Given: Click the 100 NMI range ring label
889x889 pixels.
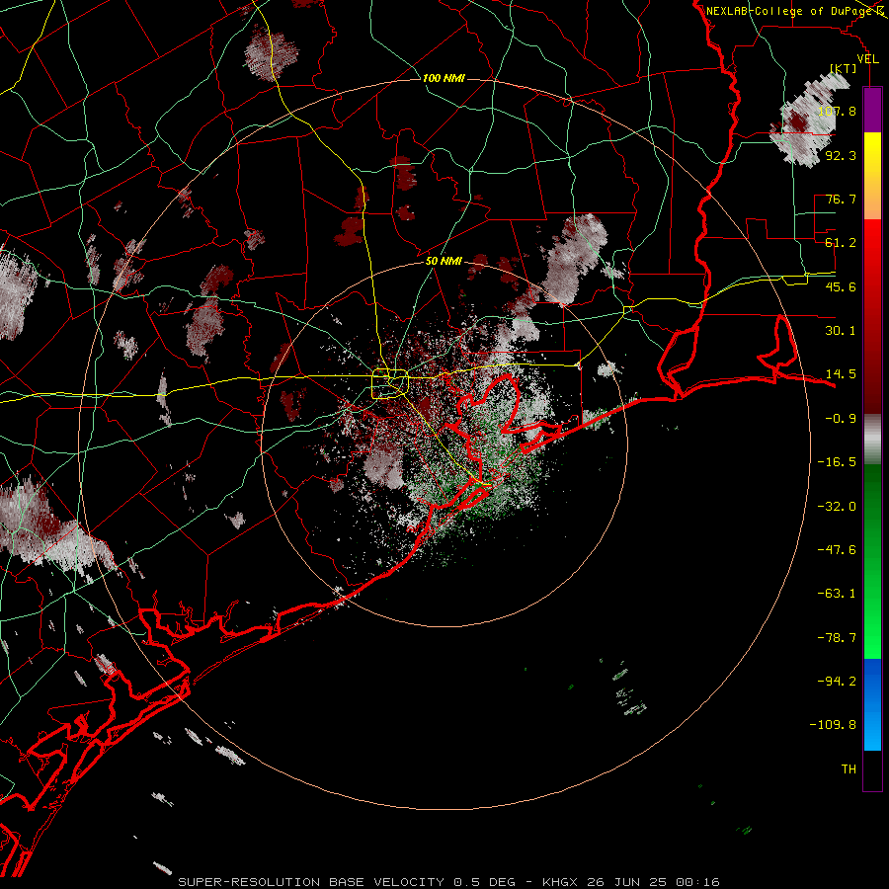Looking at the screenshot, I should tap(444, 78).
